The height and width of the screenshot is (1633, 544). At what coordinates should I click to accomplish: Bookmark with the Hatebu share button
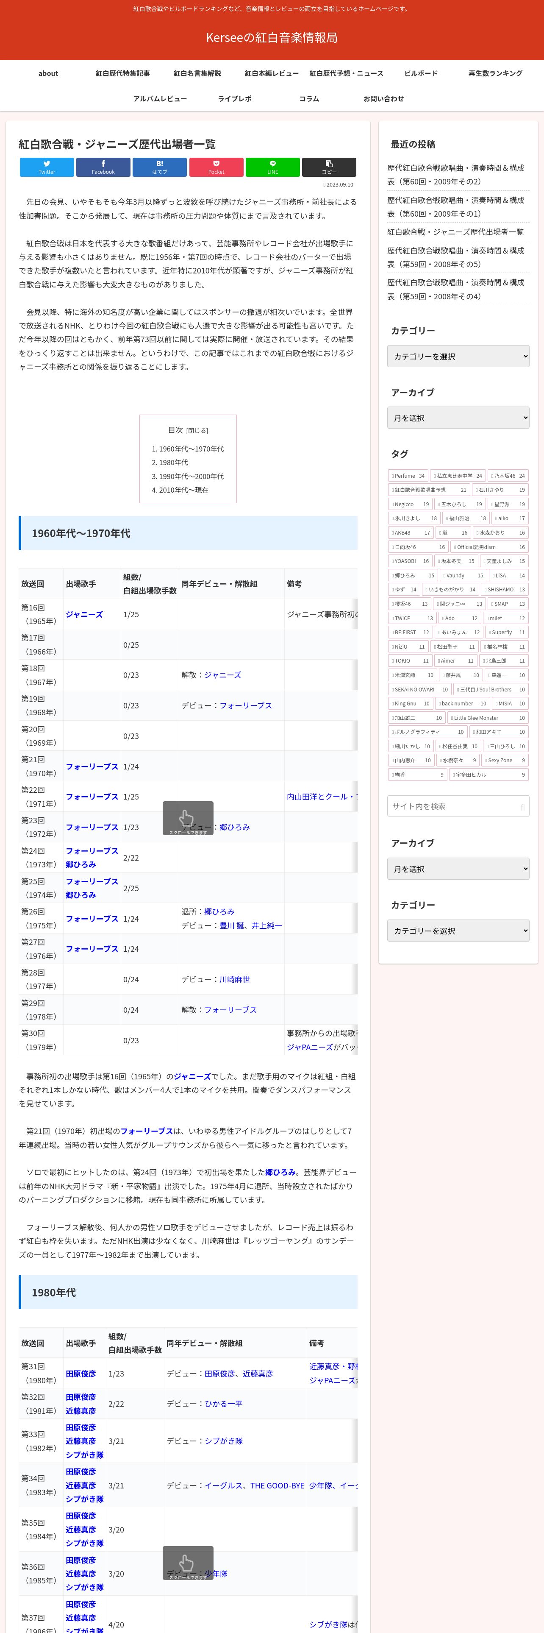(x=160, y=167)
